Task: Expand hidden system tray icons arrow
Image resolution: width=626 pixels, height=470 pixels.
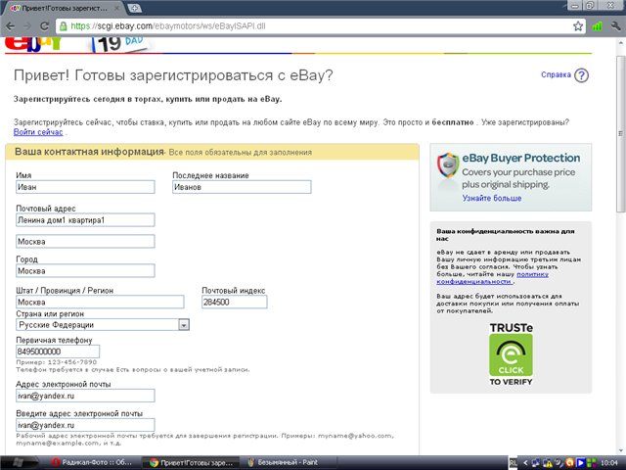Action: click(x=525, y=463)
